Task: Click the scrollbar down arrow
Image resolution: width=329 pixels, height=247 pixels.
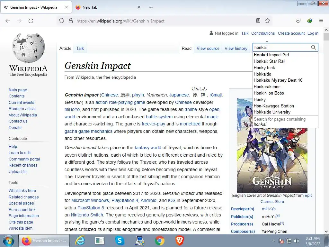Action: (x=326, y=232)
